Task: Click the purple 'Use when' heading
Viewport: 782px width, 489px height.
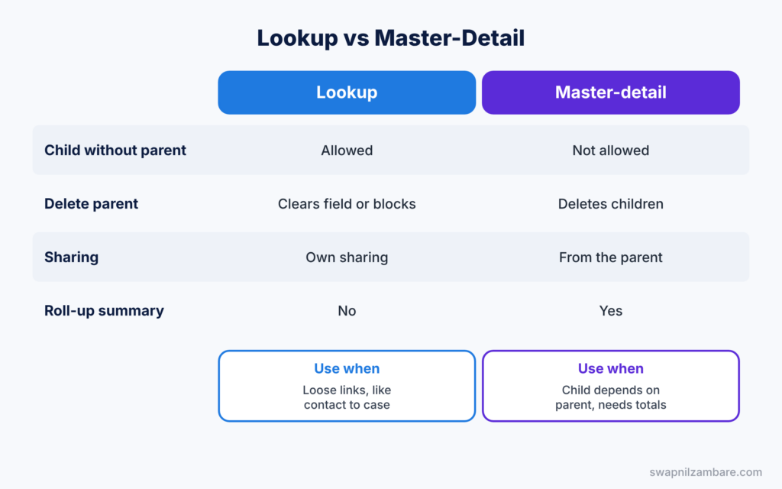Action: tap(610, 368)
